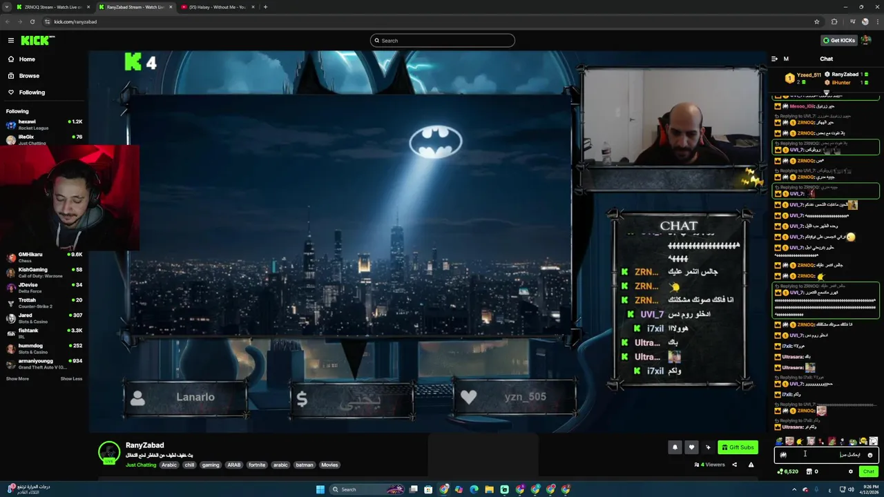
Task: Open fishtank channel in sidebar
Action: pyautogui.click(x=44, y=333)
